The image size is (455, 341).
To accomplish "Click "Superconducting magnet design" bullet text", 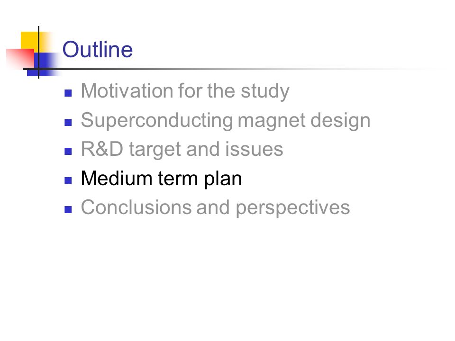I will tap(226, 120).
